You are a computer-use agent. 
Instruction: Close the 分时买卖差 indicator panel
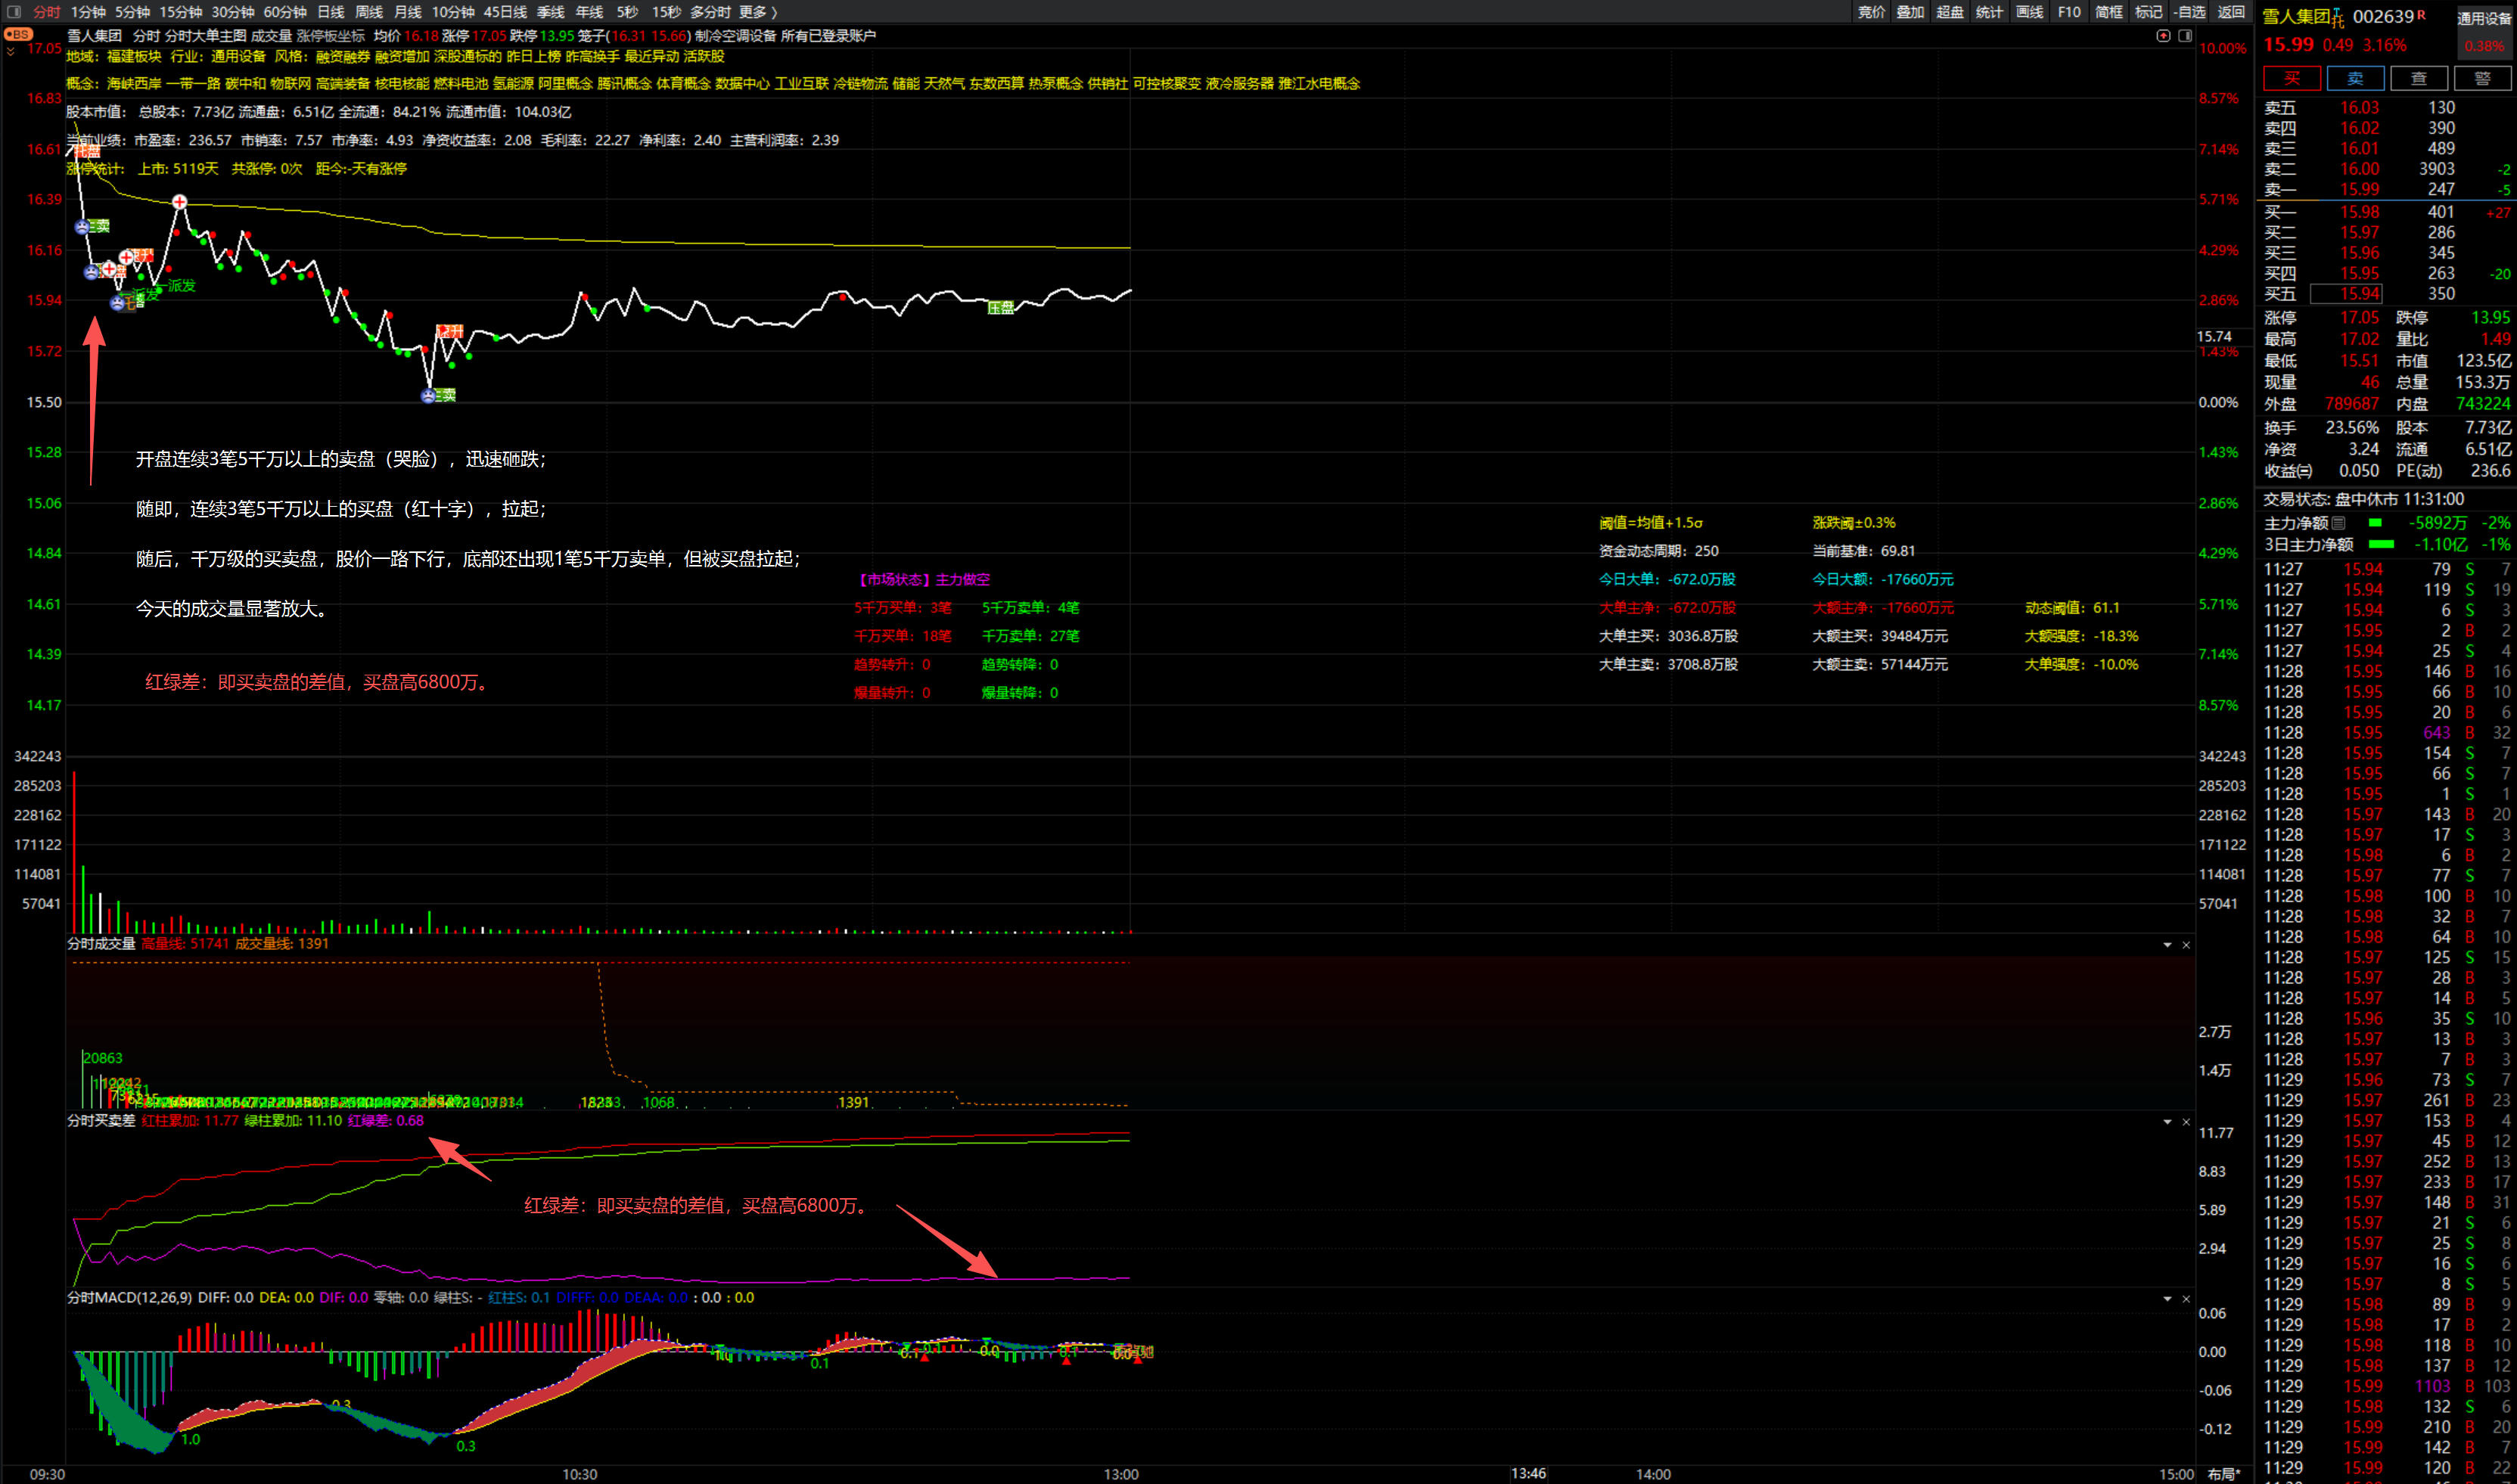click(2186, 1121)
